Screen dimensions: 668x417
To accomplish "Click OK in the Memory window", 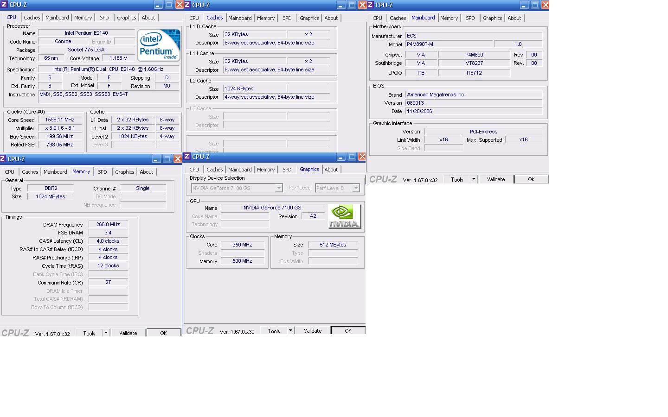I will pos(163,333).
